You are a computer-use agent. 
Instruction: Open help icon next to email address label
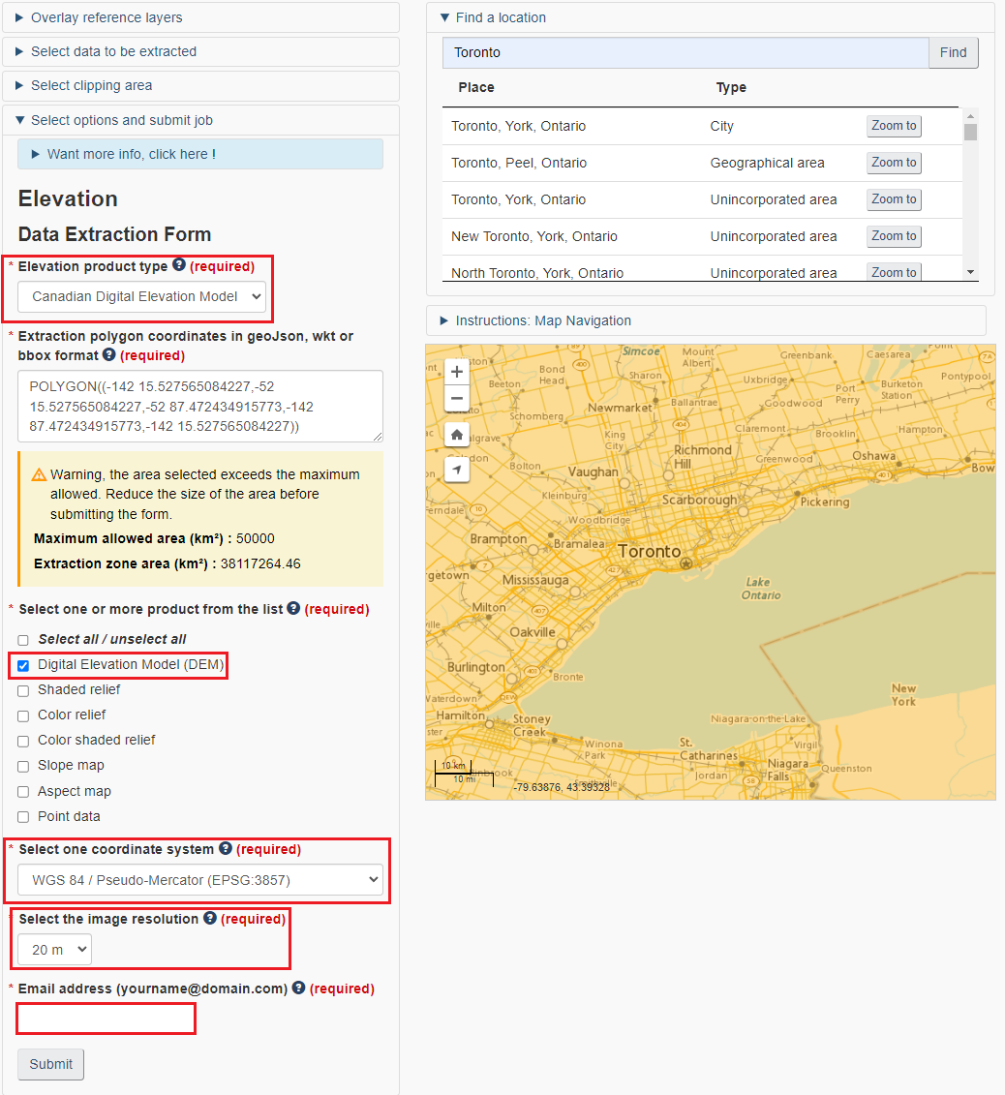coord(299,988)
